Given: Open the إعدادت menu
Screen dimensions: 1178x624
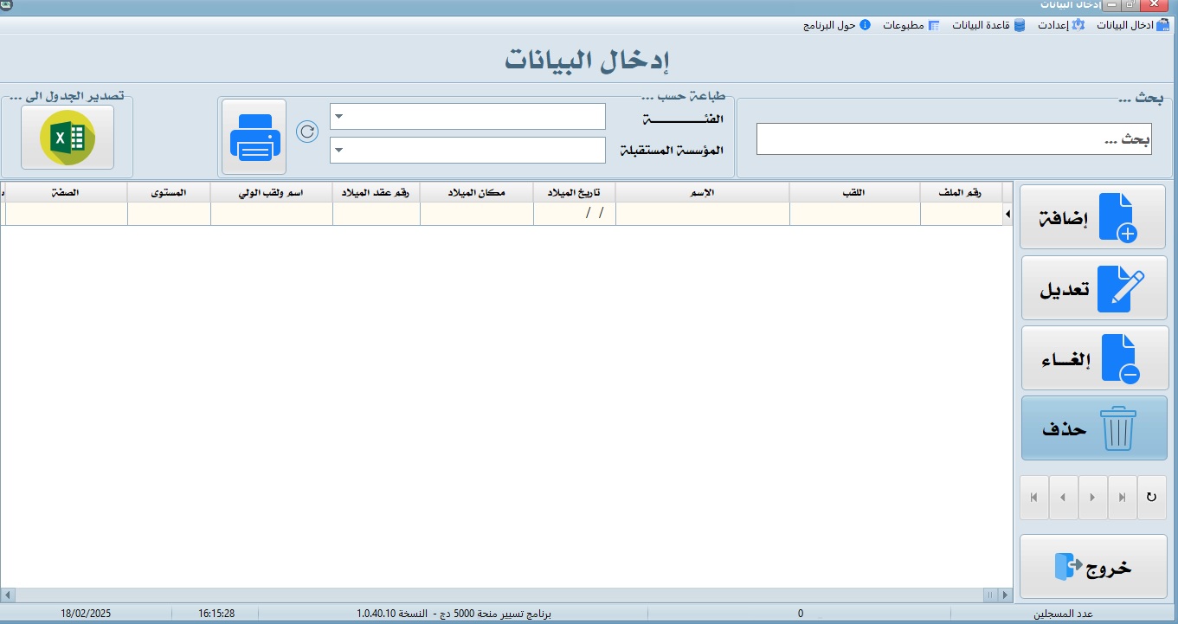Looking at the screenshot, I should [1059, 25].
